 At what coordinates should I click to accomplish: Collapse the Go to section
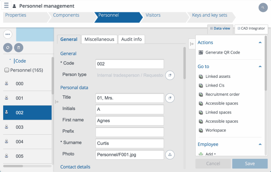(x=260, y=67)
